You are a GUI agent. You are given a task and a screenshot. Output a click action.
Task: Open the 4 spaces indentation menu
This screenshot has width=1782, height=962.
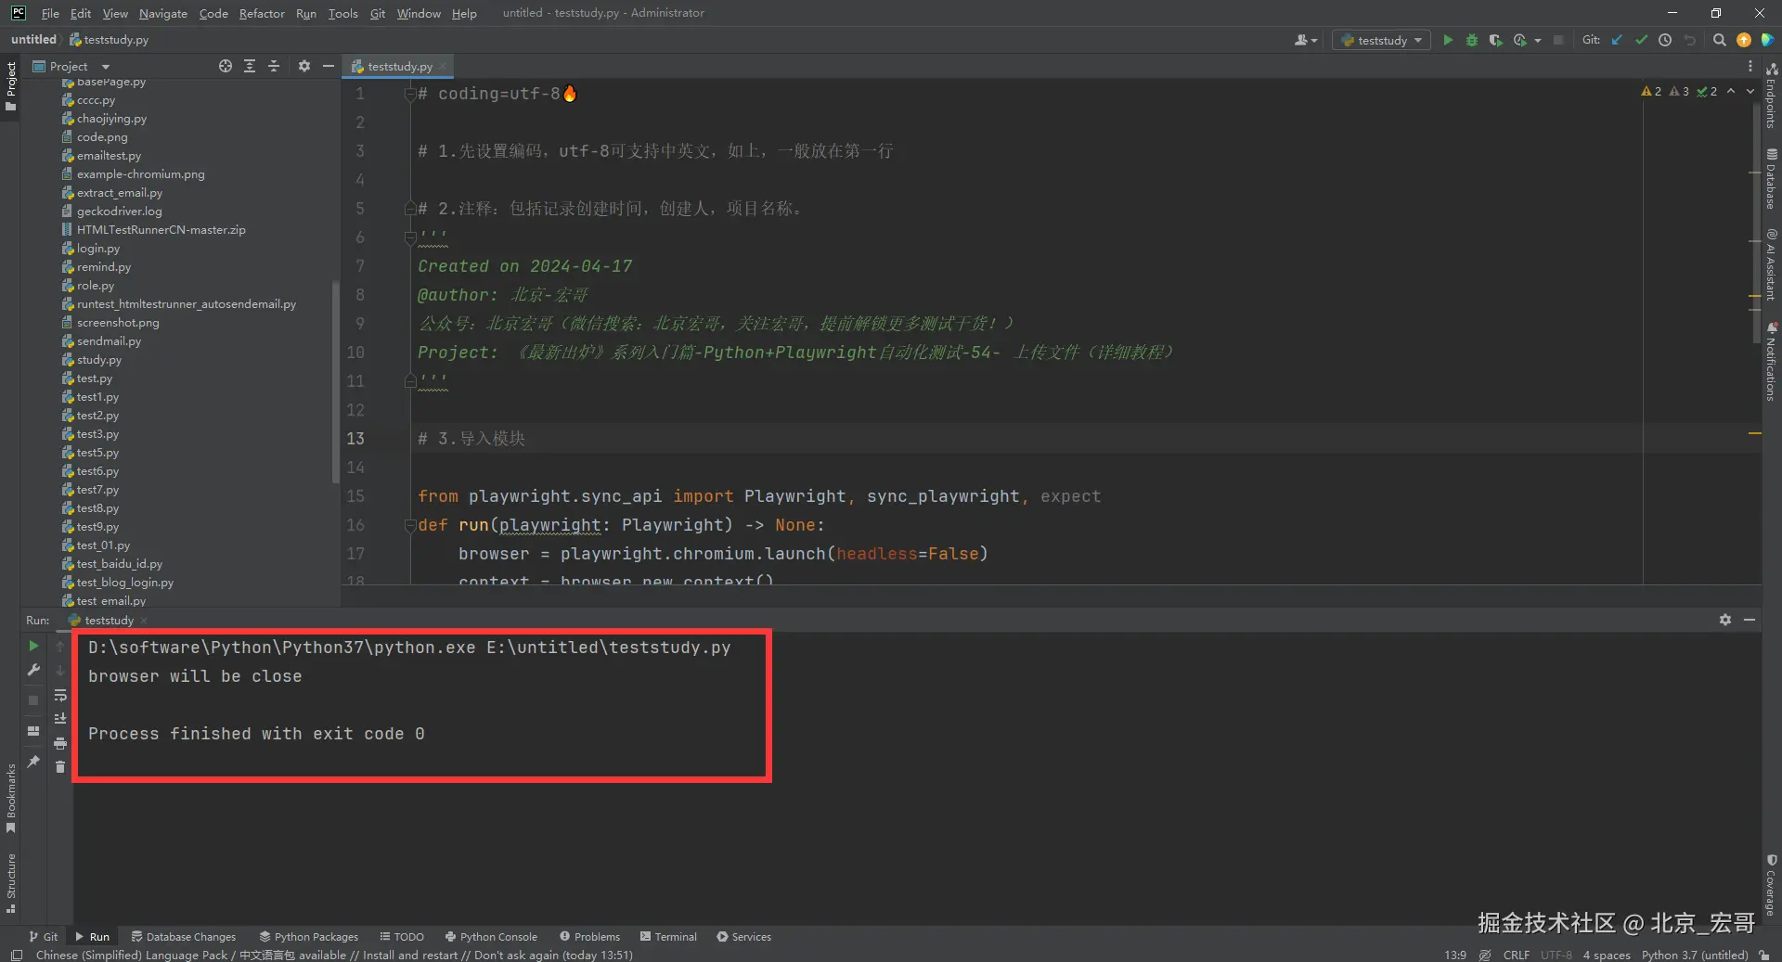pos(1607,955)
